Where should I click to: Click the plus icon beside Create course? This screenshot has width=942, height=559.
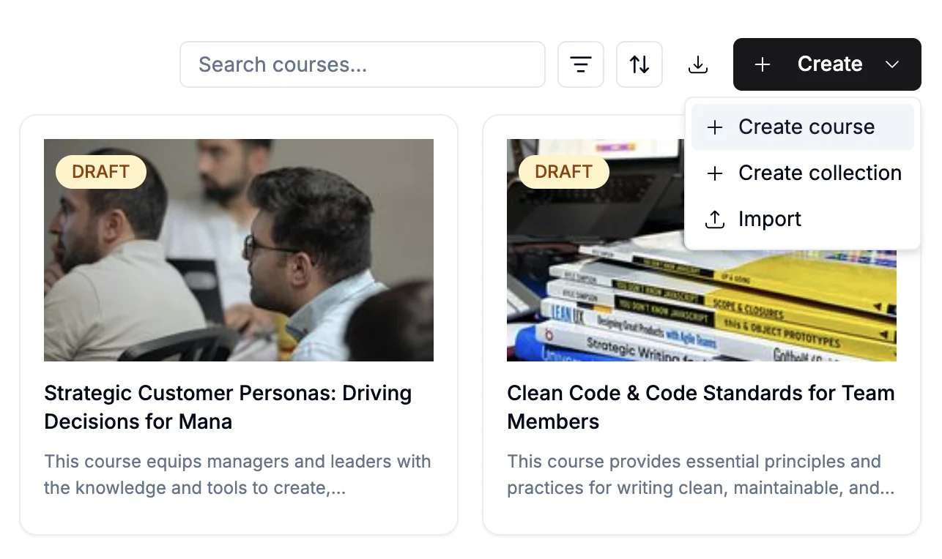coord(714,127)
